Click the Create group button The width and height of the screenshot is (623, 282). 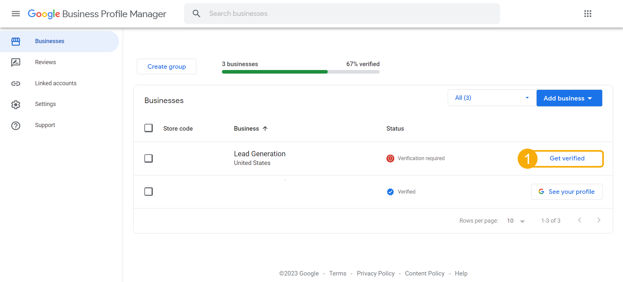click(166, 66)
